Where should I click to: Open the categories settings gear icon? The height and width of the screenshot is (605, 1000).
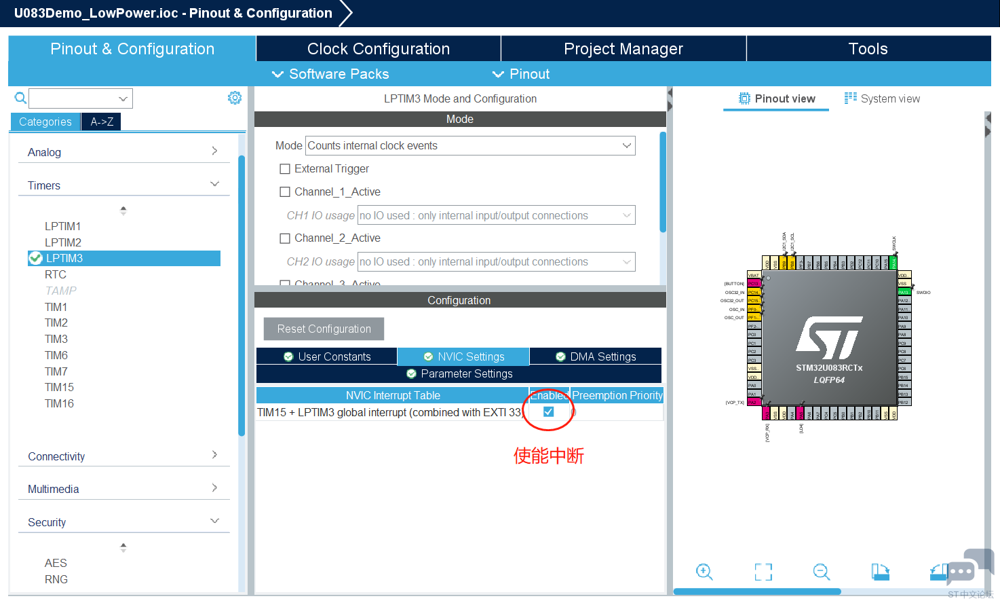tap(235, 98)
